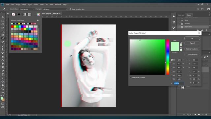This screenshot has width=211, height=119.
Task: Select the Horizontal Type tool
Action: point(3,74)
